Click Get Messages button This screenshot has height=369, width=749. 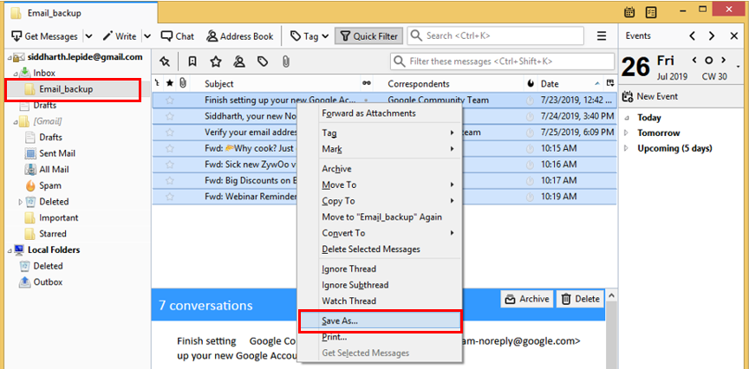(x=44, y=36)
